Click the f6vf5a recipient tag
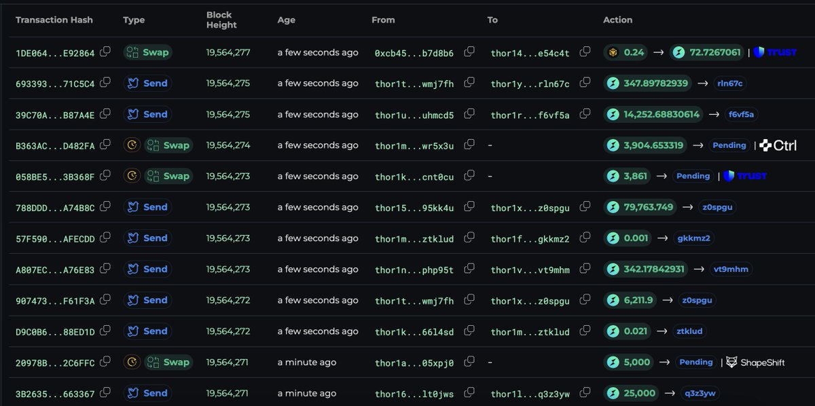The image size is (815, 406). (x=741, y=114)
